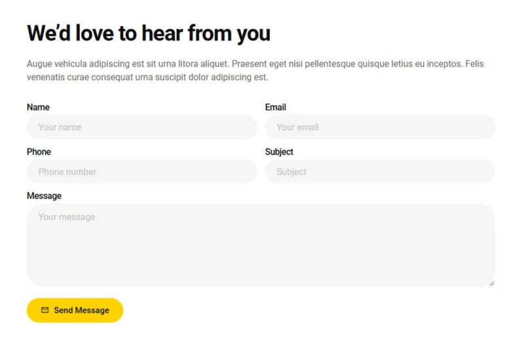The image size is (524, 351).
Task: Focus the Your email input field
Action: 380,127
